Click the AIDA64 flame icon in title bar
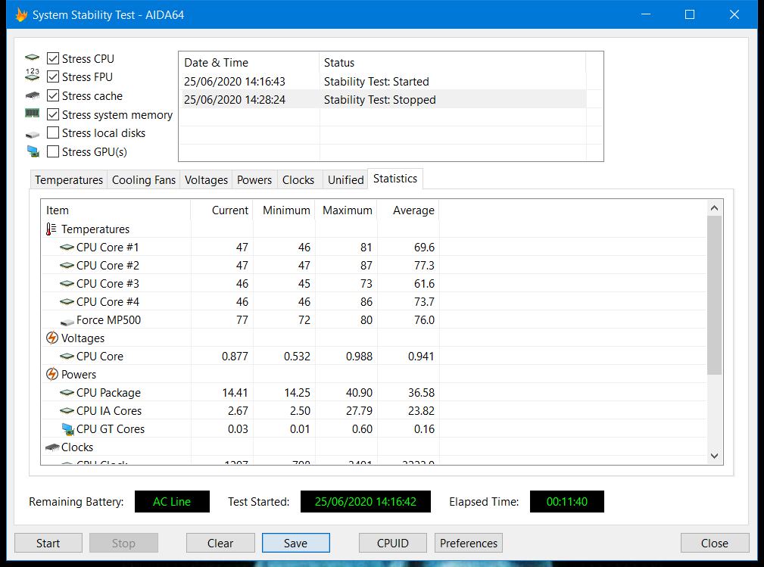The width and height of the screenshot is (764, 567). [21, 14]
